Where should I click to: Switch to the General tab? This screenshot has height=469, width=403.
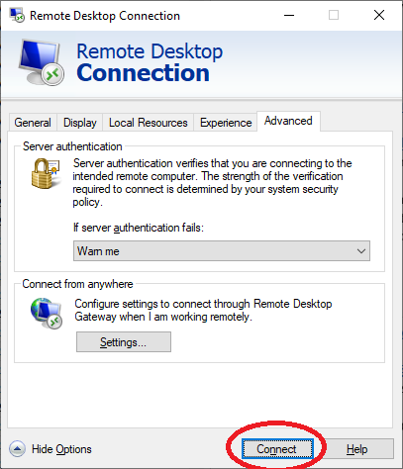coord(33,123)
